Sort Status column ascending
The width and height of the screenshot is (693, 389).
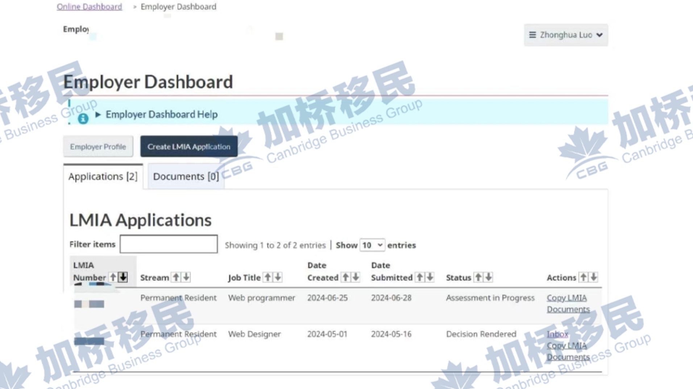pos(478,277)
